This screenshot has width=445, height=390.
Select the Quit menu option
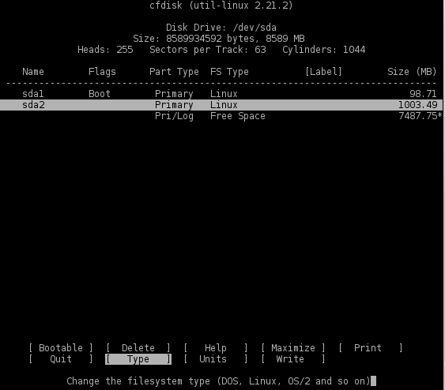pos(61,359)
